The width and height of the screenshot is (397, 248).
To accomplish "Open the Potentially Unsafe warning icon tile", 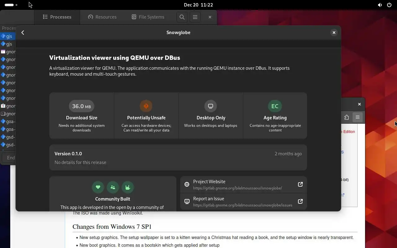I will [x=146, y=106].
